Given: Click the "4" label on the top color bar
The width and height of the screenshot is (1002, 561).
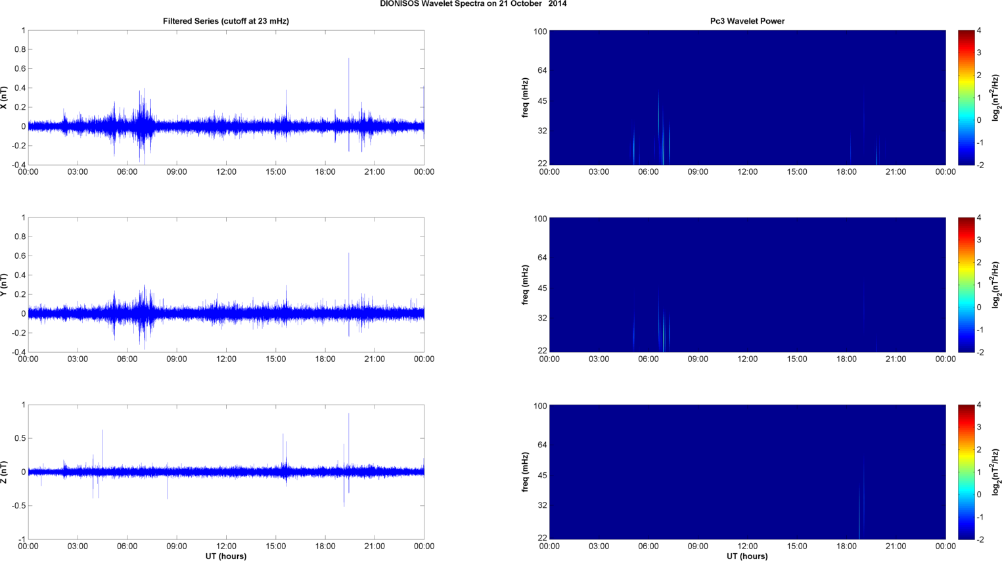Looking at the screenshot, I should 979,31.
